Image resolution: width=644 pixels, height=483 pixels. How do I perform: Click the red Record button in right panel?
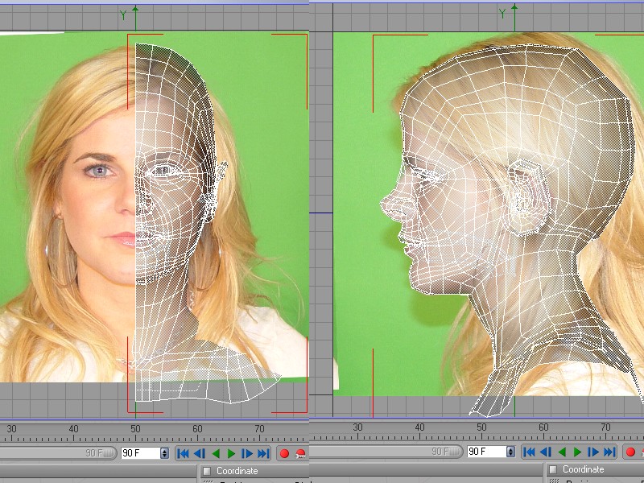click(630, 452)
